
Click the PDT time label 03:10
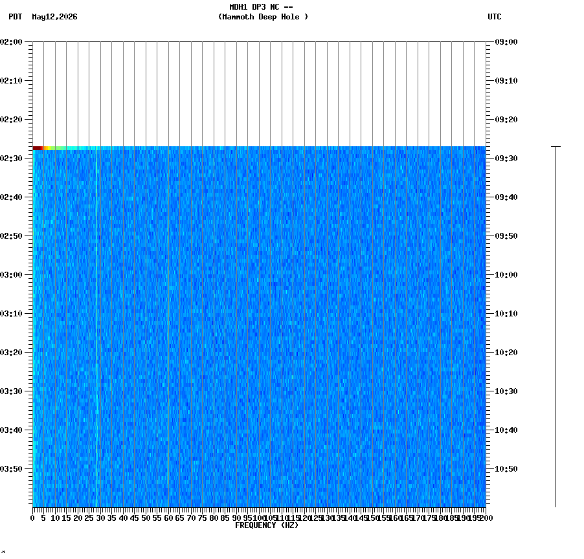[x=12, y=314]
